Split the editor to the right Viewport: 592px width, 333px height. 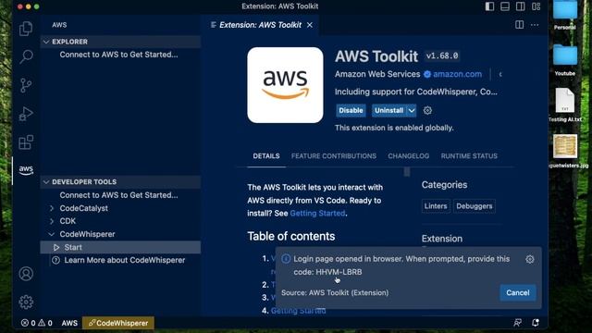click(520, 25)
